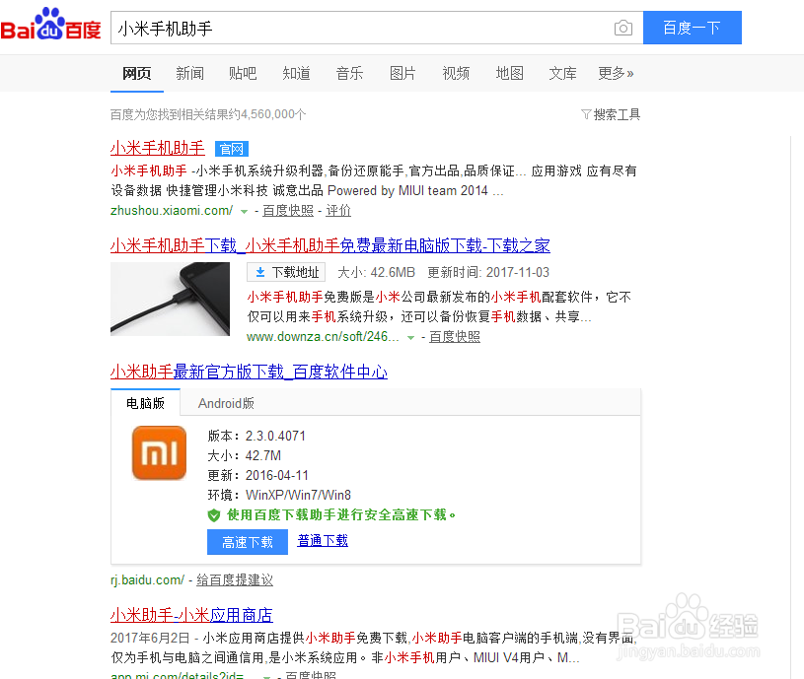This screenshot has width=804, height=679.
Task: Click version text 2.3.0.4071
Action: [275, 436]
